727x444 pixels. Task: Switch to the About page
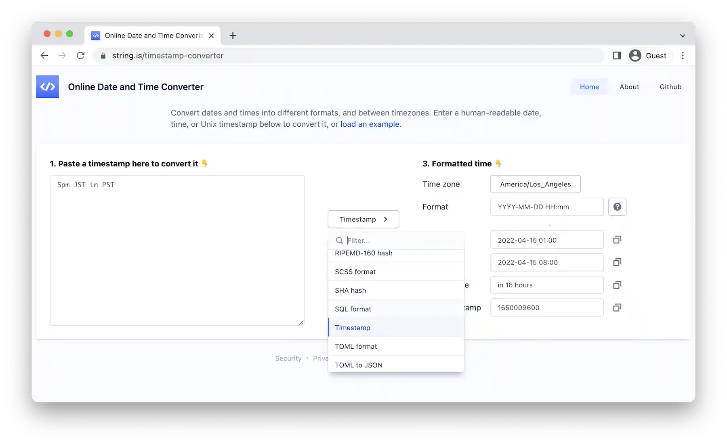pyautogui.click(x=629, y=87)
